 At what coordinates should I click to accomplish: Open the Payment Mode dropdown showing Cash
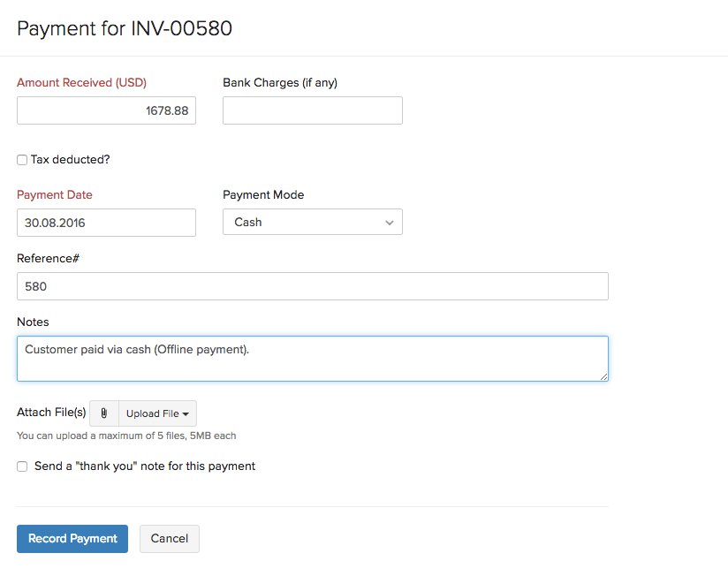(x=312, y=223)
